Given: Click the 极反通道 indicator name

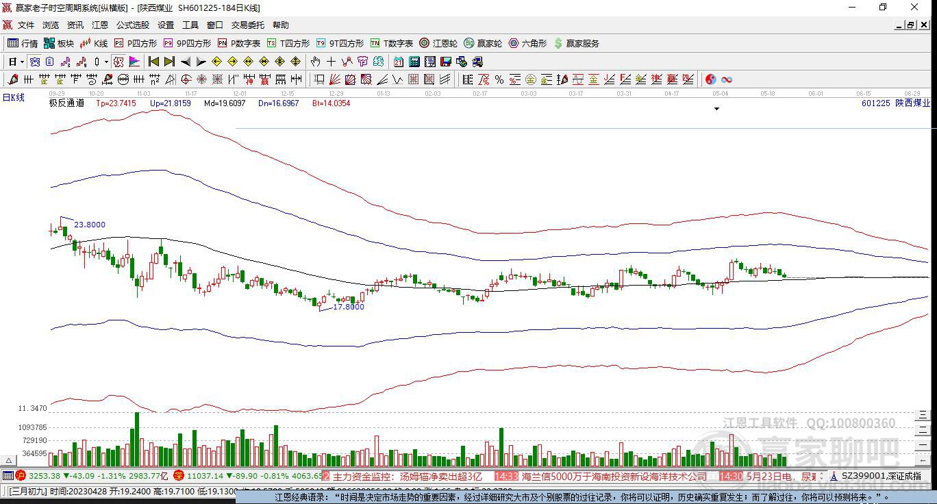Looking at the screenshot, I should pyautogui.click(x=66, y=103).
